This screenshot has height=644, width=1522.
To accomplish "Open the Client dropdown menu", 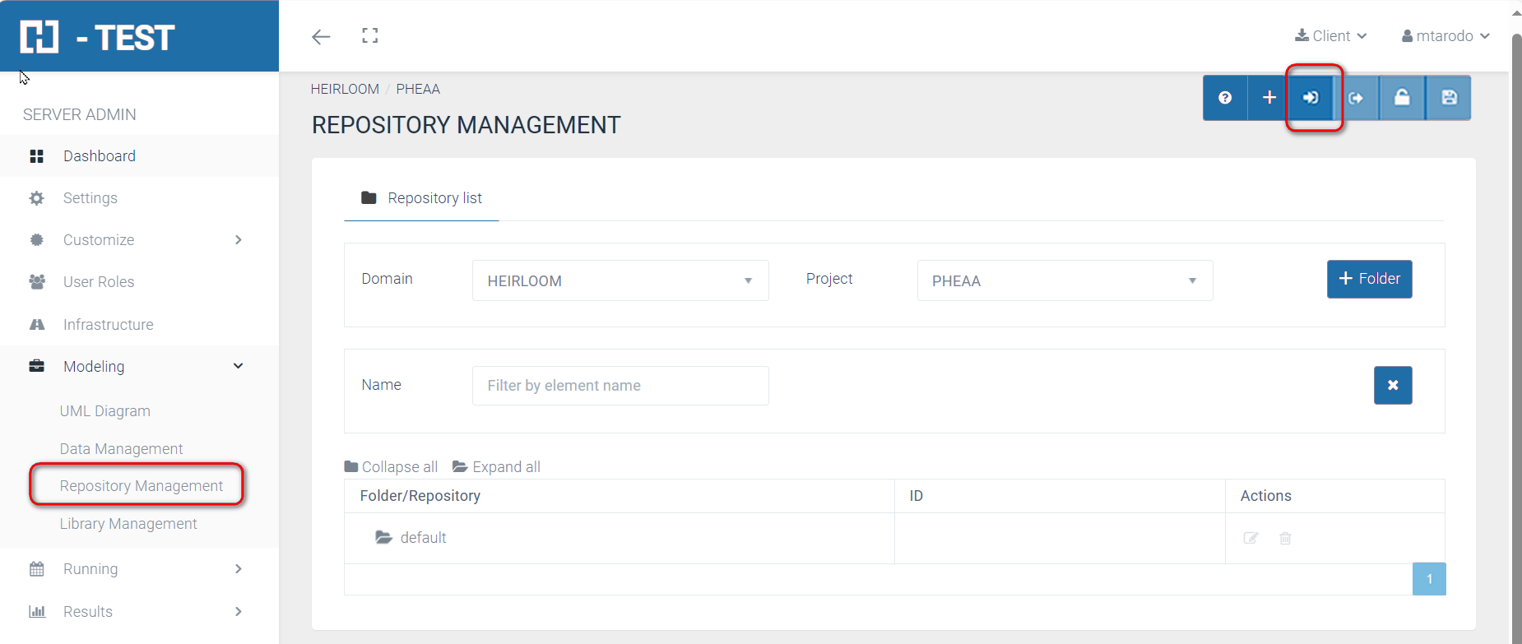I will 1330,36.
